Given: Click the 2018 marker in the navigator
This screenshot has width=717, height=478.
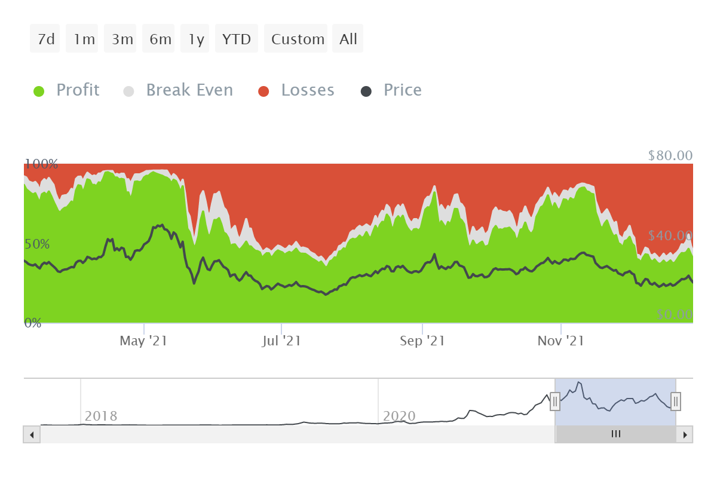Looking at the screenshot, I should point(100,416).
